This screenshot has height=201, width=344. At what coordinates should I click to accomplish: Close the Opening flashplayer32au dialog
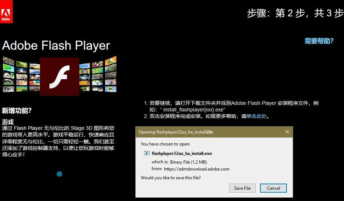pos(287,132)
